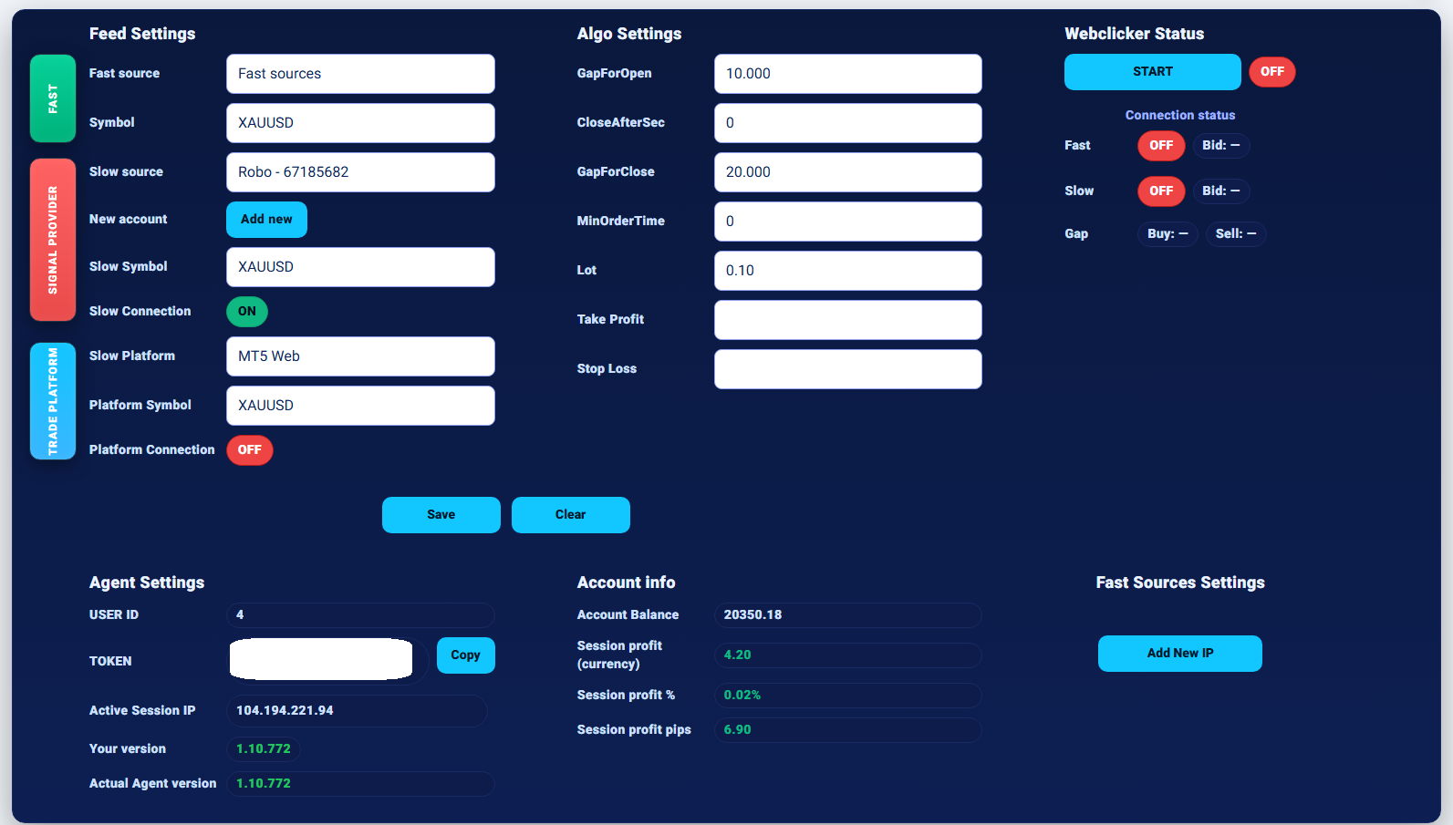Copy the agent token with Copy button
This screenshot has width=1453, height=825.
(x=465, y=655)
